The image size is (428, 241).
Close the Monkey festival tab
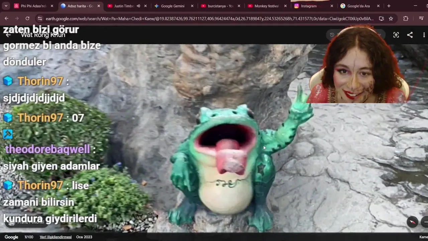coord(285,6)
